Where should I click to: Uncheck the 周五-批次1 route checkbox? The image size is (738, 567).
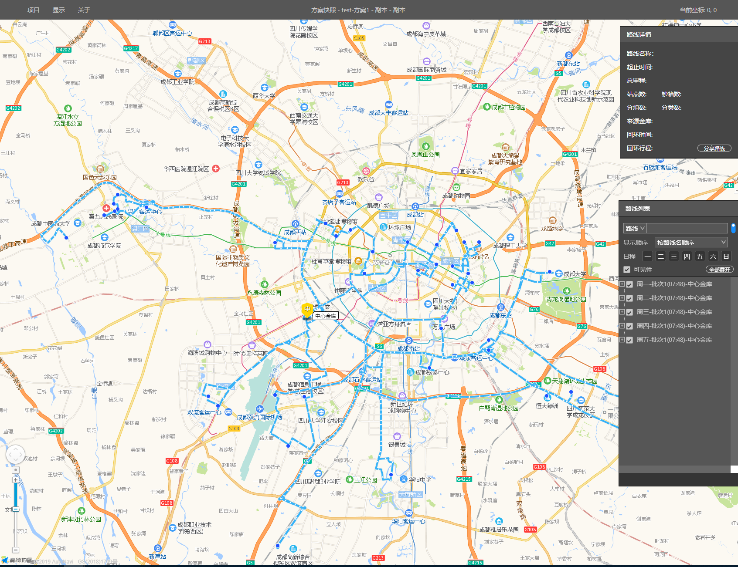click(x=629, y=340)
